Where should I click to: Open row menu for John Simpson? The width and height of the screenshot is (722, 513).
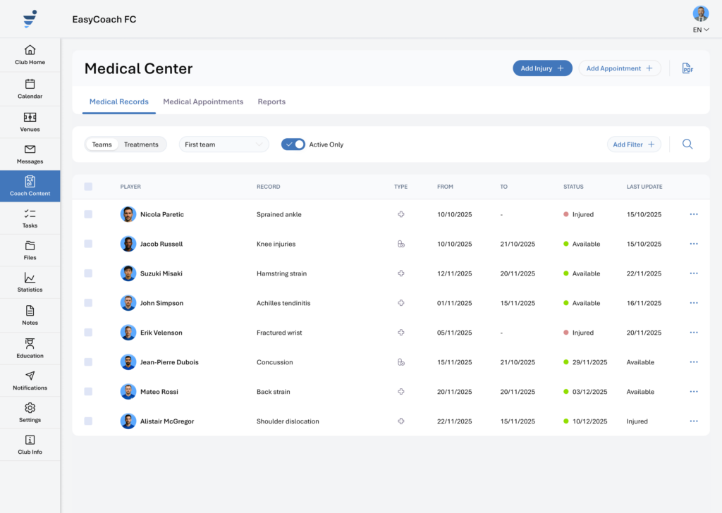pos(694,303)
